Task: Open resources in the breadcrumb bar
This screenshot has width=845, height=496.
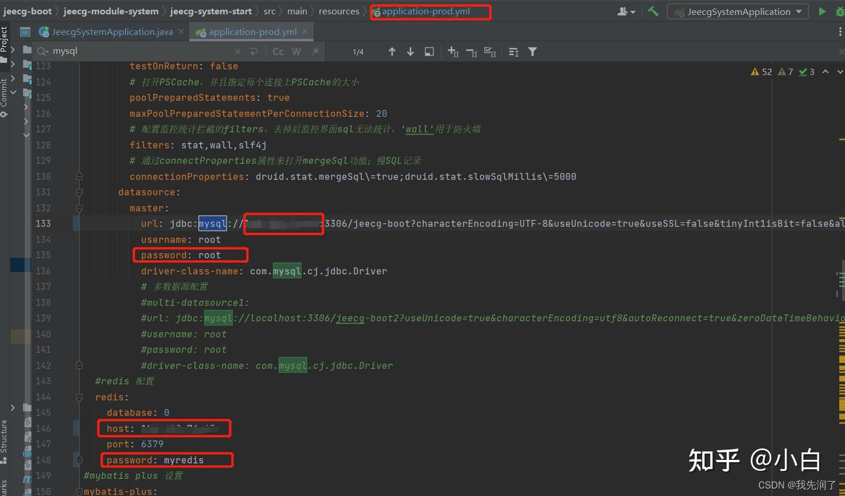Action: pos(339,10)
